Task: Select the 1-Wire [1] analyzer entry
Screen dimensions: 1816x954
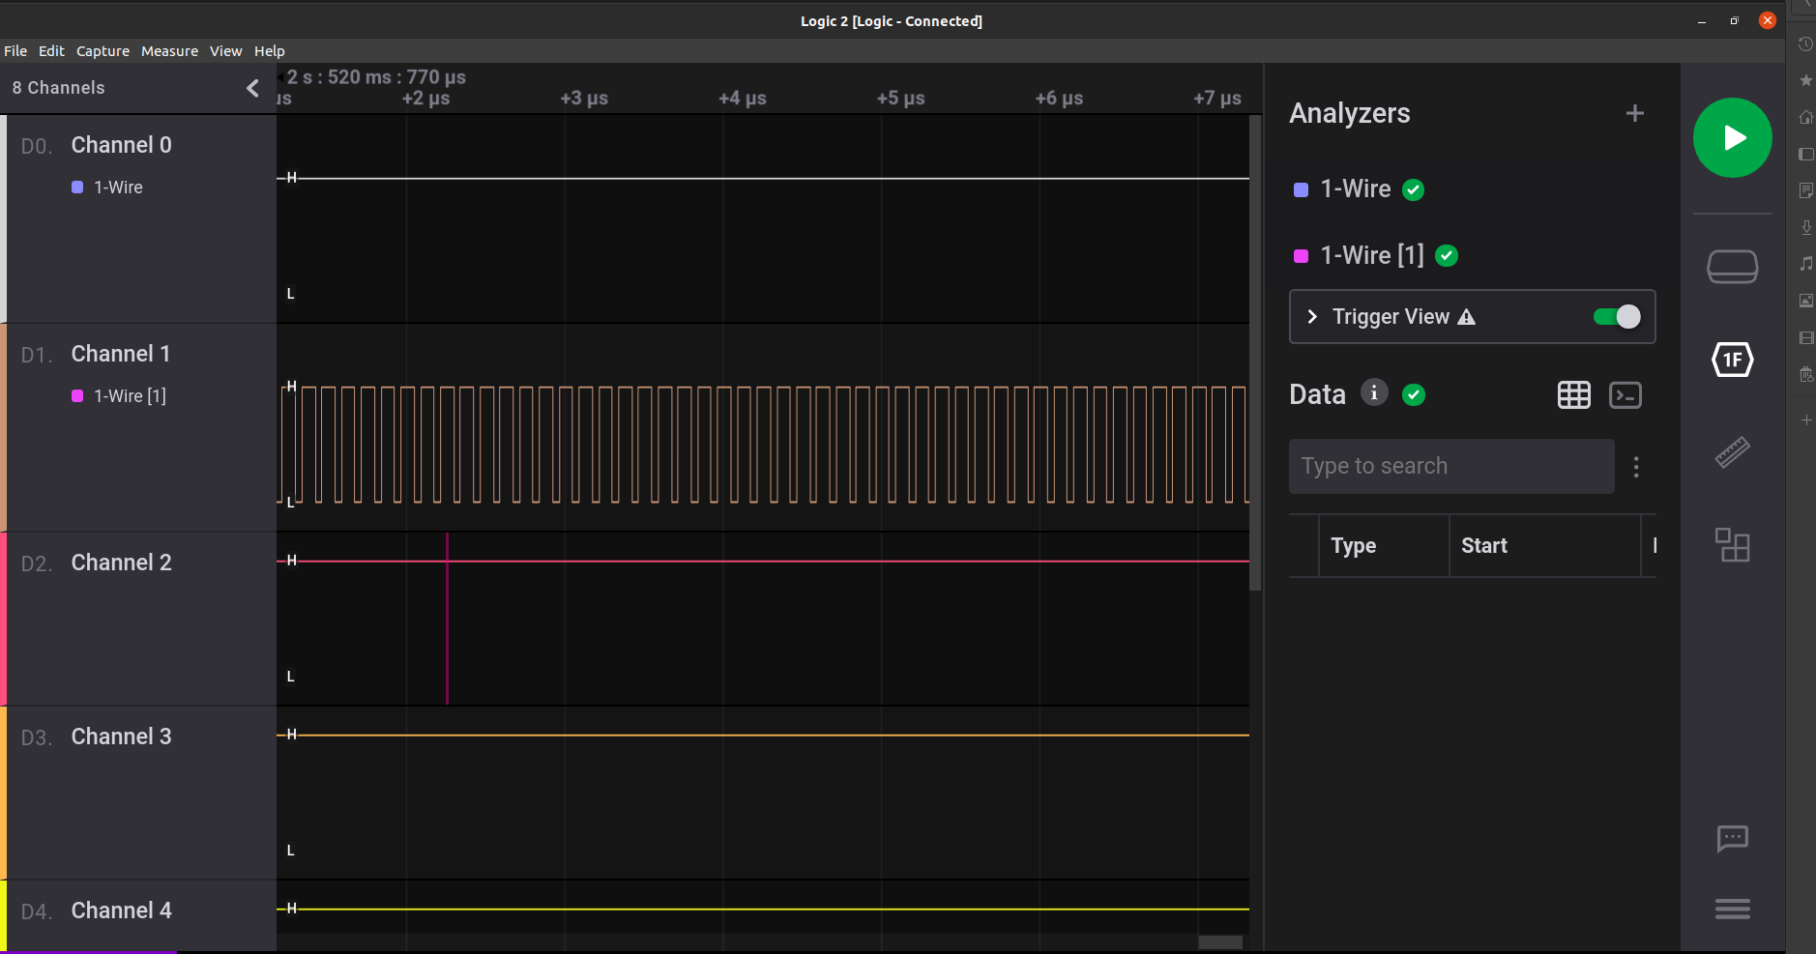Action: coord(1371,255)
